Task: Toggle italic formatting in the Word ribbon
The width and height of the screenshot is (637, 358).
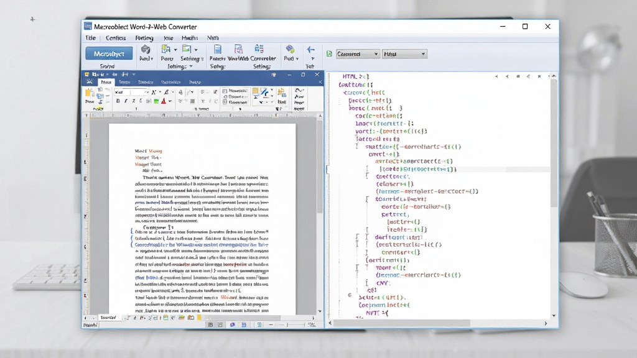Action: [126, 101]
